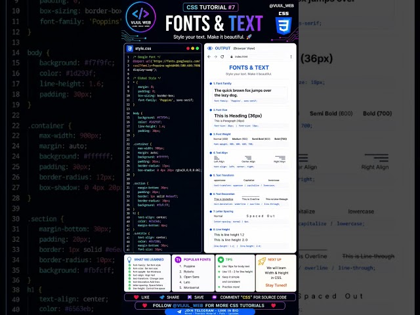
Task: Click the yellow dot on the style.css window
Action: (x=192, y=49)
